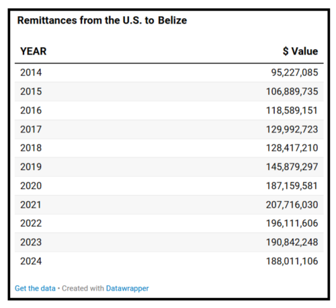Click the value 207,716,030
This screenshot has height=308, width=336.
292,204
